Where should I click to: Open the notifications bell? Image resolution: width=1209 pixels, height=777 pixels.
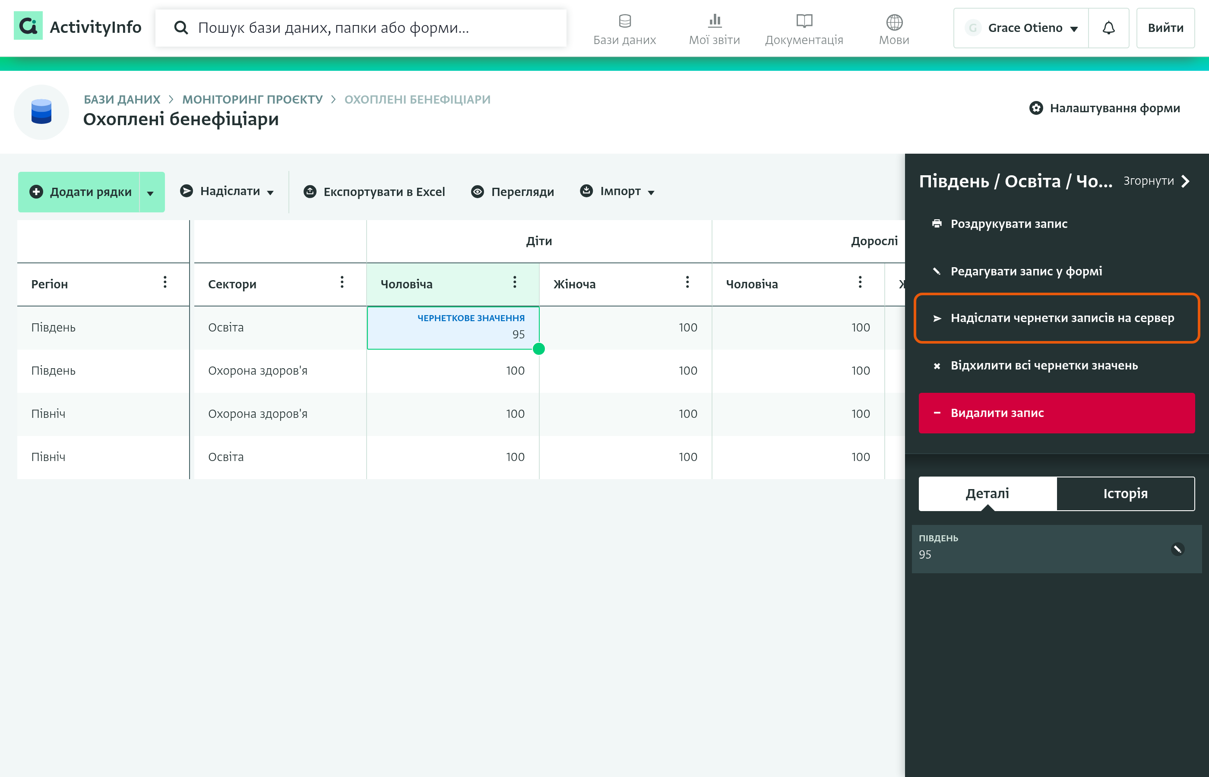[1108, 28]
